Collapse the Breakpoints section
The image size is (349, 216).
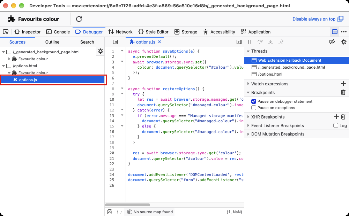(x=248, y=92)
